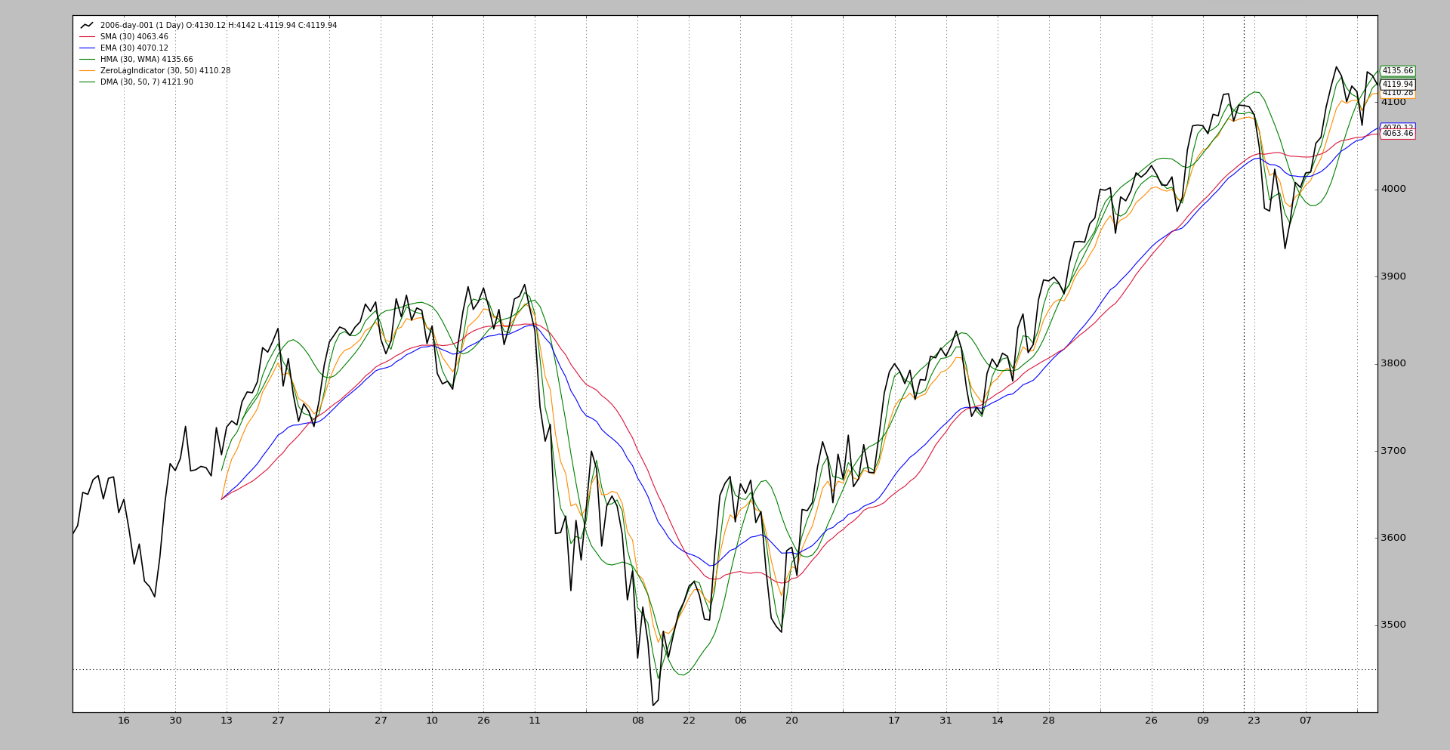
Task: Click the 3500 y-axis tick label
Action: 1394,625
